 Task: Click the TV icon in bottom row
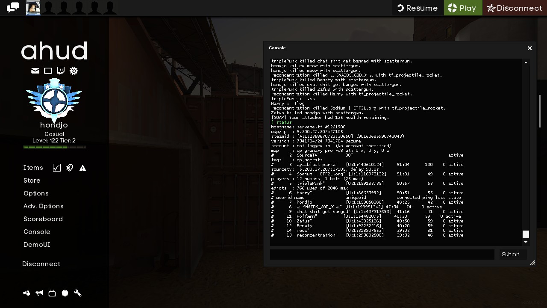[x=52, y=293]
